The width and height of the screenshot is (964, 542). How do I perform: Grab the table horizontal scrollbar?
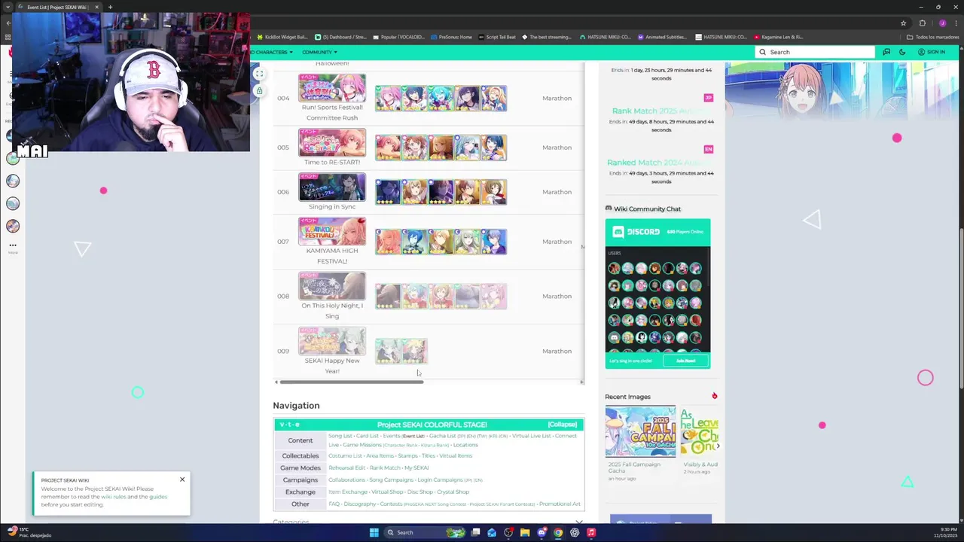pos(352,382)
